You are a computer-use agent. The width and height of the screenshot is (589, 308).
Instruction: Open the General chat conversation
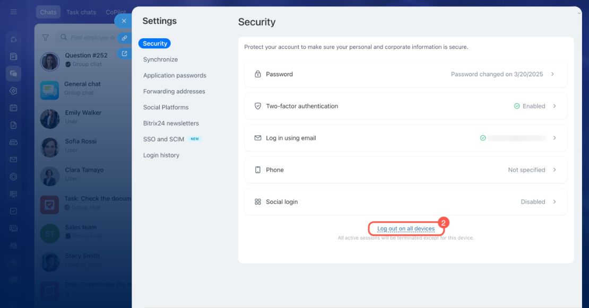click(83, 90)
